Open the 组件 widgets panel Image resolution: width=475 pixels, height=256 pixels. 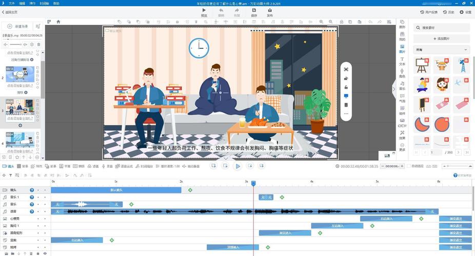402,110
